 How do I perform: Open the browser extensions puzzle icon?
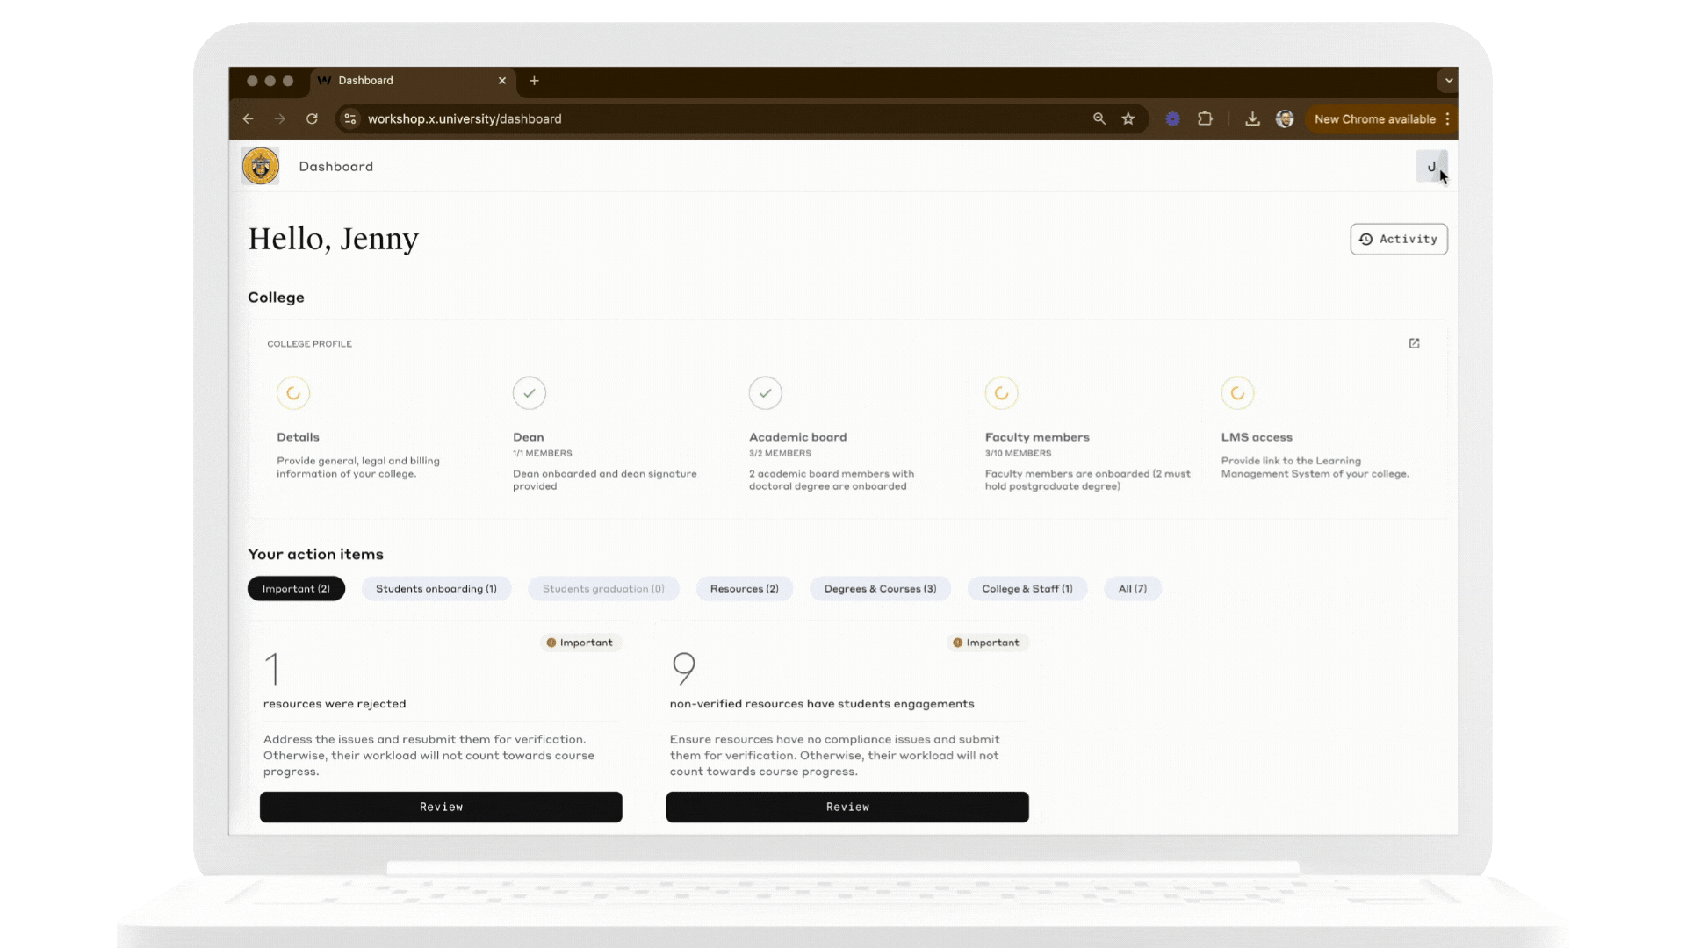[x=1206, y=118]
